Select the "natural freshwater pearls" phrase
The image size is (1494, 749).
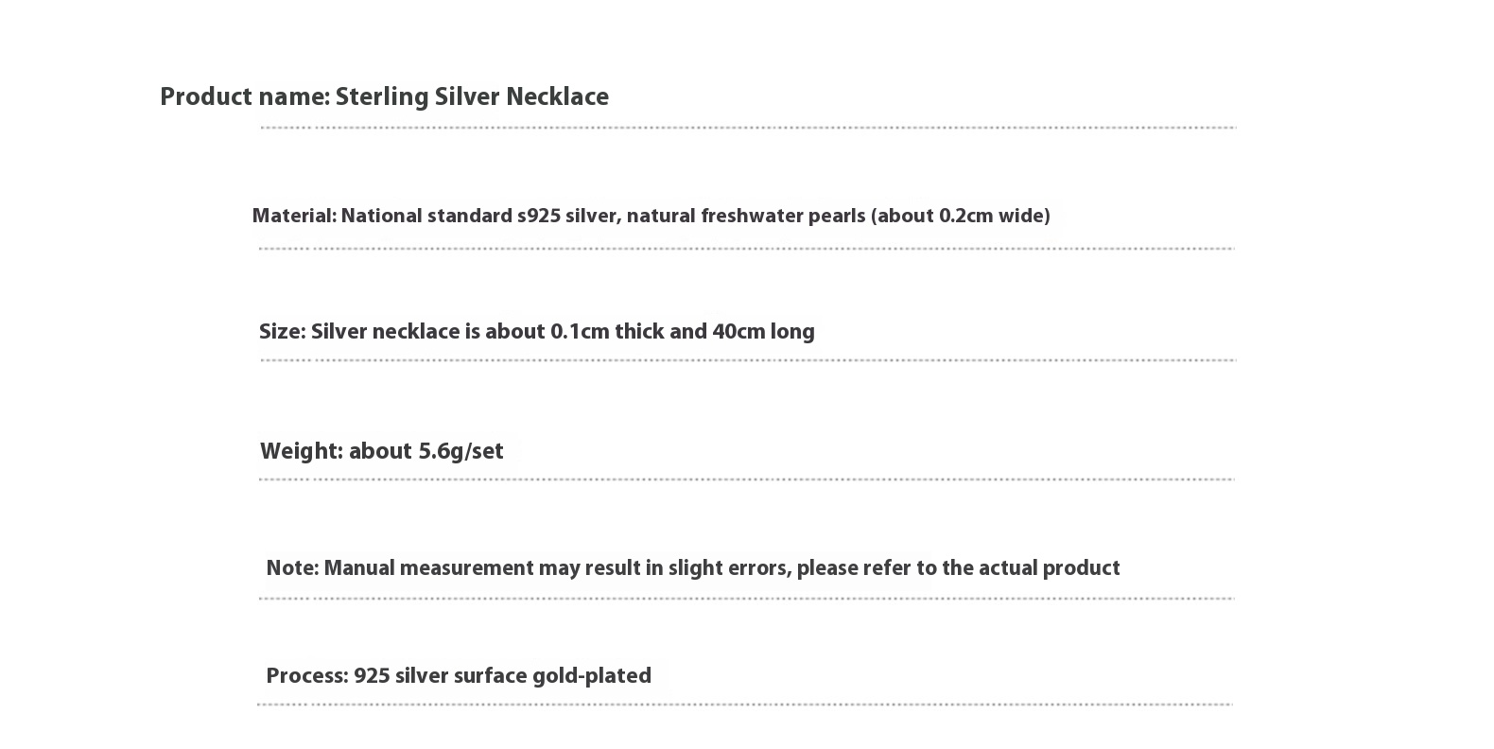click(x=745, y=217)
